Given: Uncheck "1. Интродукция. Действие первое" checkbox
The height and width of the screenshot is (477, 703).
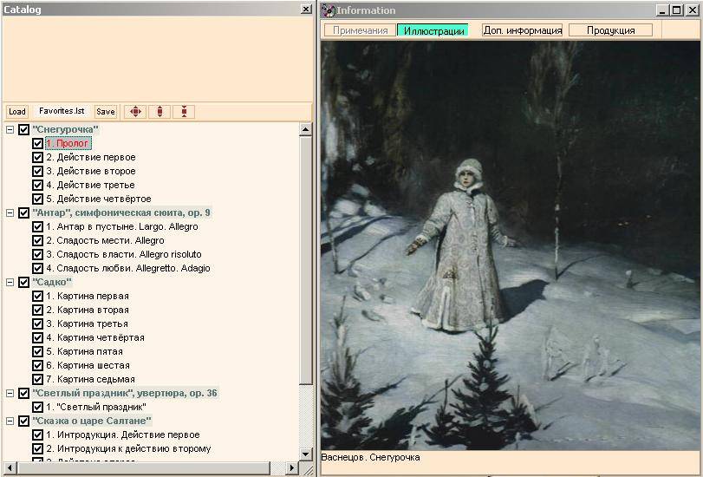Looking at the screenshot, I should coord(37,435).
